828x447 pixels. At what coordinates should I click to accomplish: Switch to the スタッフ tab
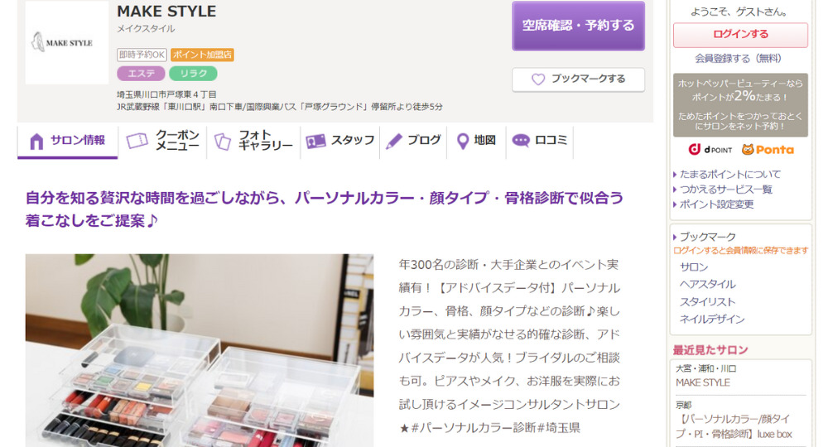click(340, 141)
